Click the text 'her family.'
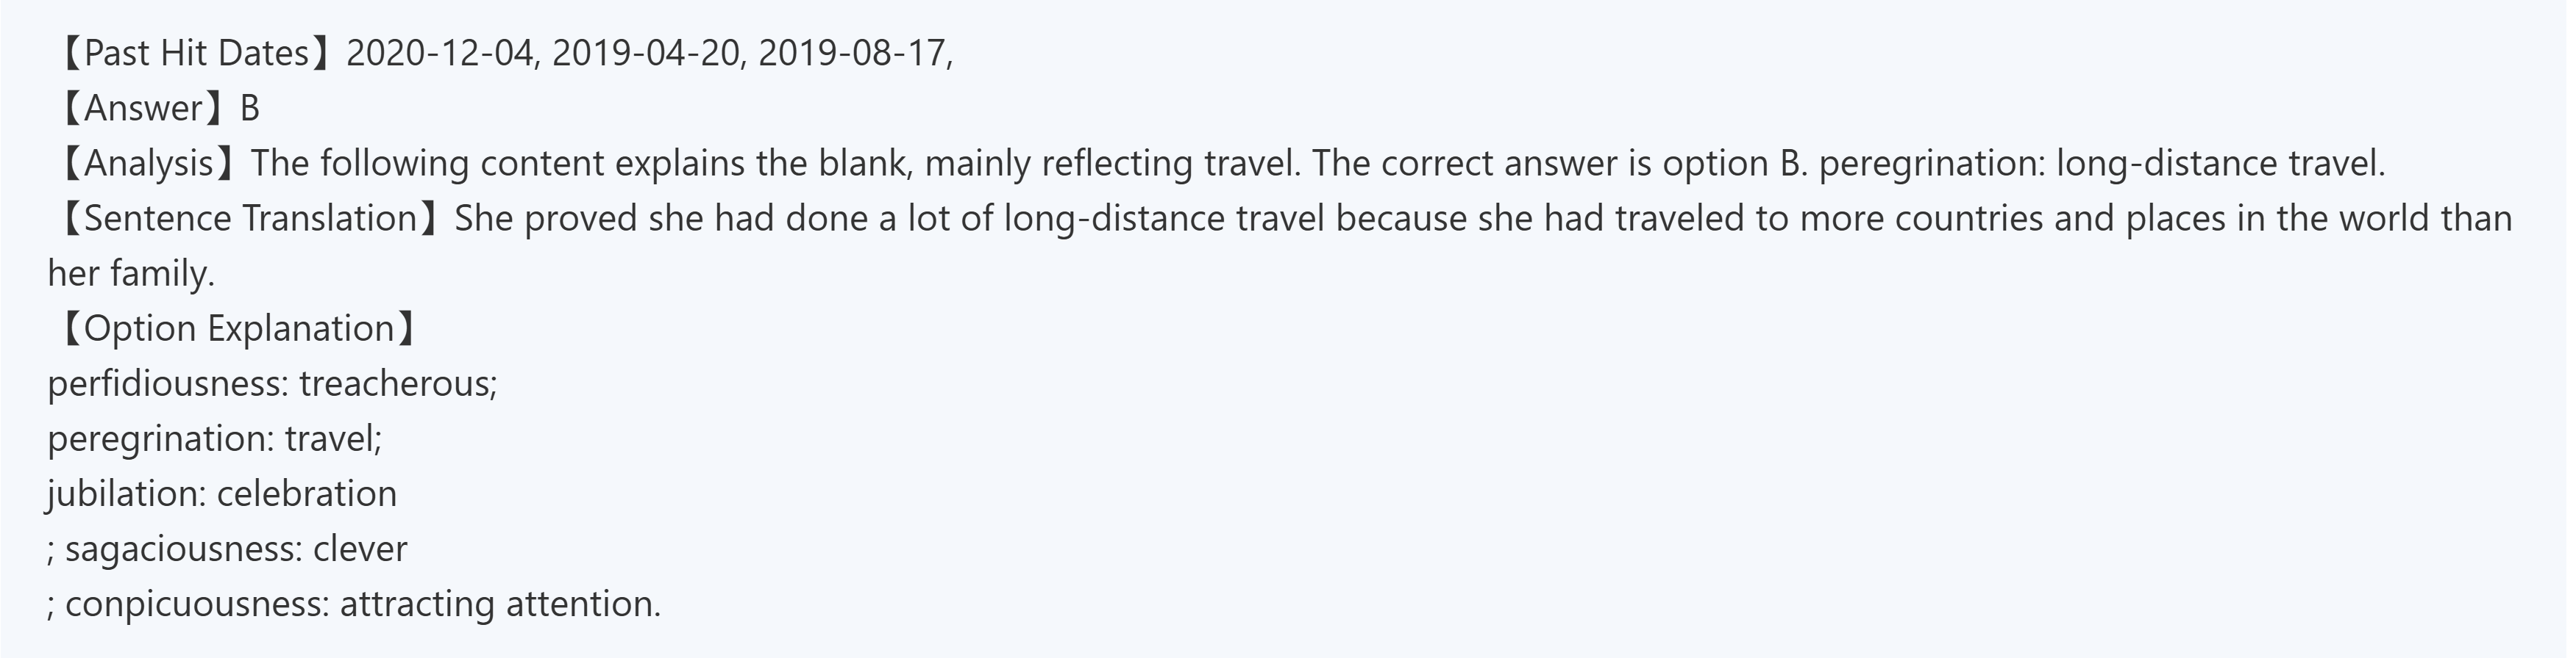Image resolution: width=2576 pixels, height=658 pixels. (131, 274)
